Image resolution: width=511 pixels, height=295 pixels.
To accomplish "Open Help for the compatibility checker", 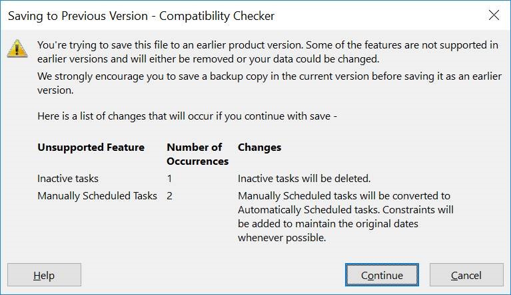I will tap(44, 275).
